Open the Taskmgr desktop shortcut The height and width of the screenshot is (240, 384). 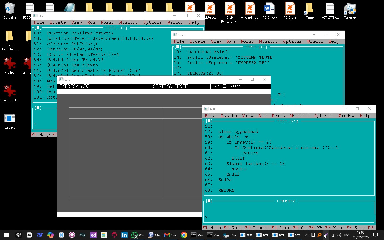[350, 11]
